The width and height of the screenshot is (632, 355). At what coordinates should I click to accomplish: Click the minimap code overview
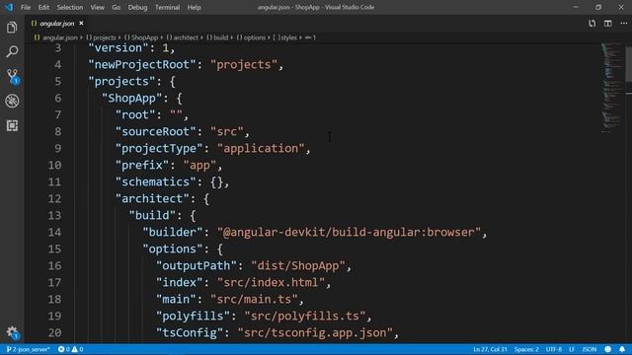tap(612, 88)
